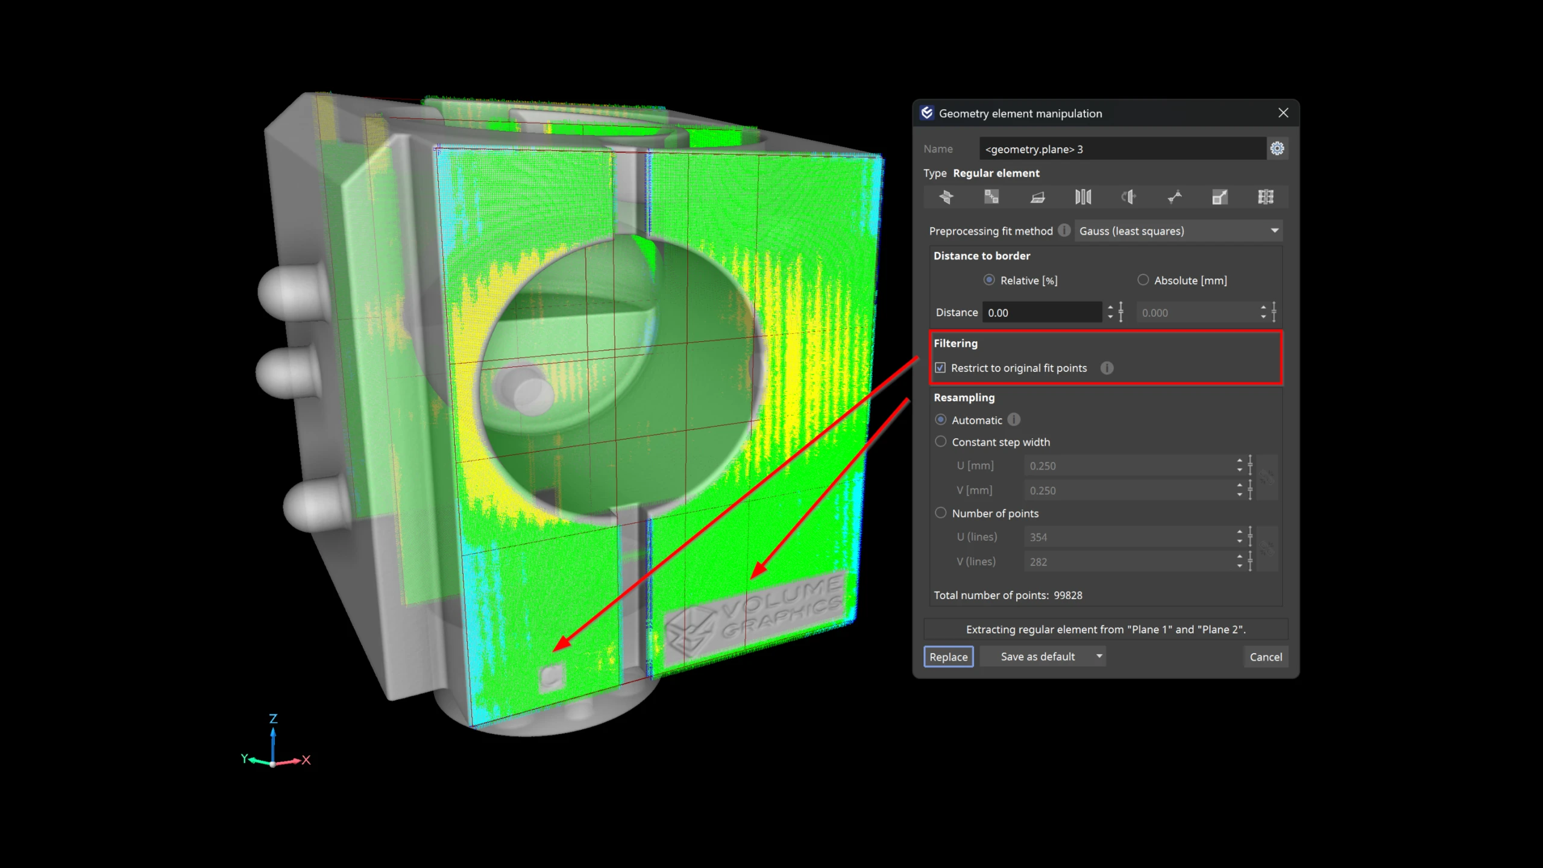Click the 'Filtering' heading
The width and height of the screenshot is (1543, 868).
point(955,343)
